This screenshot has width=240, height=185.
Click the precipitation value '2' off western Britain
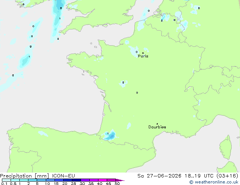(x=61, y=8)
